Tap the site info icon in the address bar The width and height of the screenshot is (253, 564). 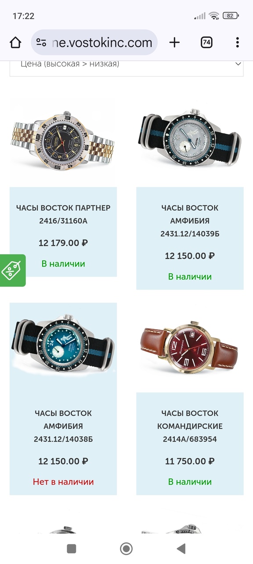tap(41, 42)
